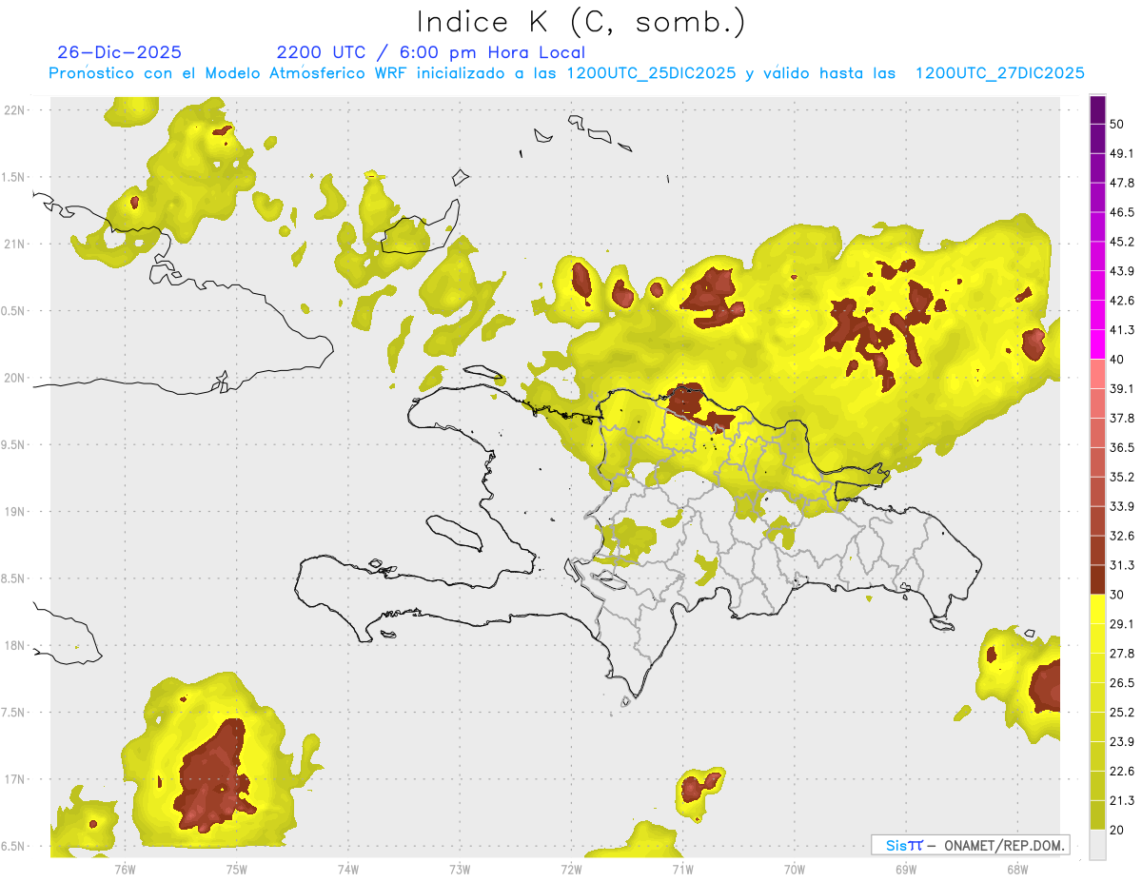This screenshot has height=882, width=1142.
Task: Click the longitude label '68W'
Action: click(1017, 870)
